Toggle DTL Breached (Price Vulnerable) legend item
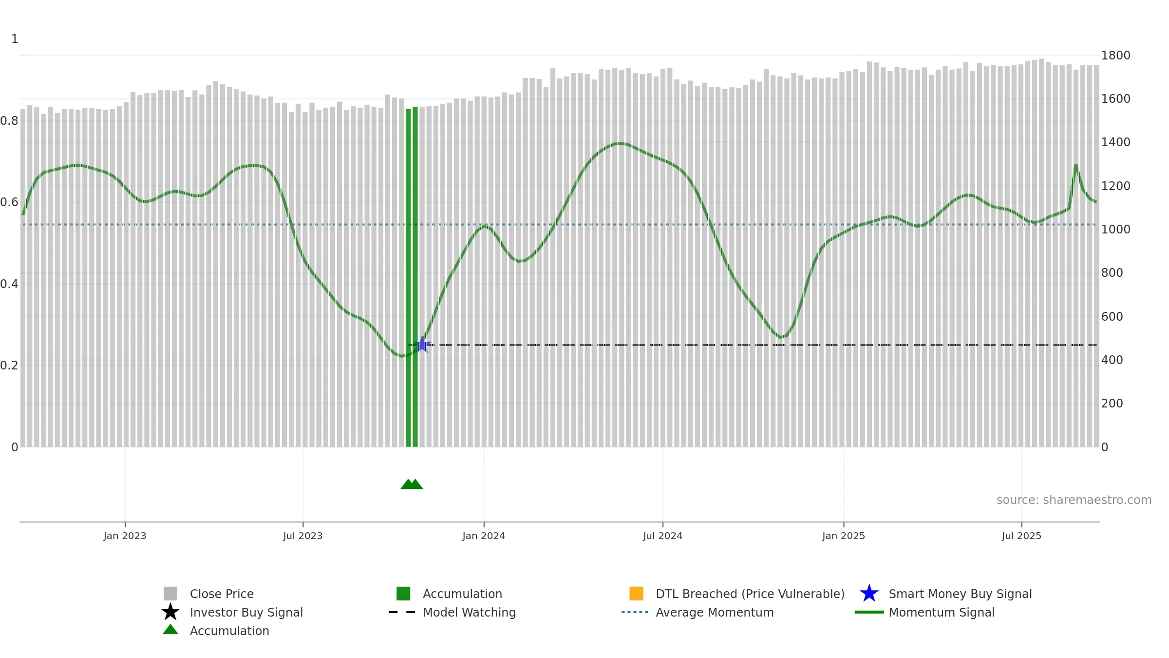The height and width of the screenshot is (658, 1169). (737, 594)
